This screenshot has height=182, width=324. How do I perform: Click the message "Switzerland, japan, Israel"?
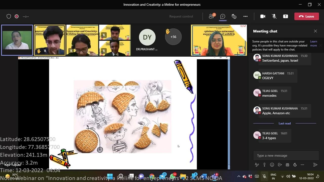tap(280, 60)
